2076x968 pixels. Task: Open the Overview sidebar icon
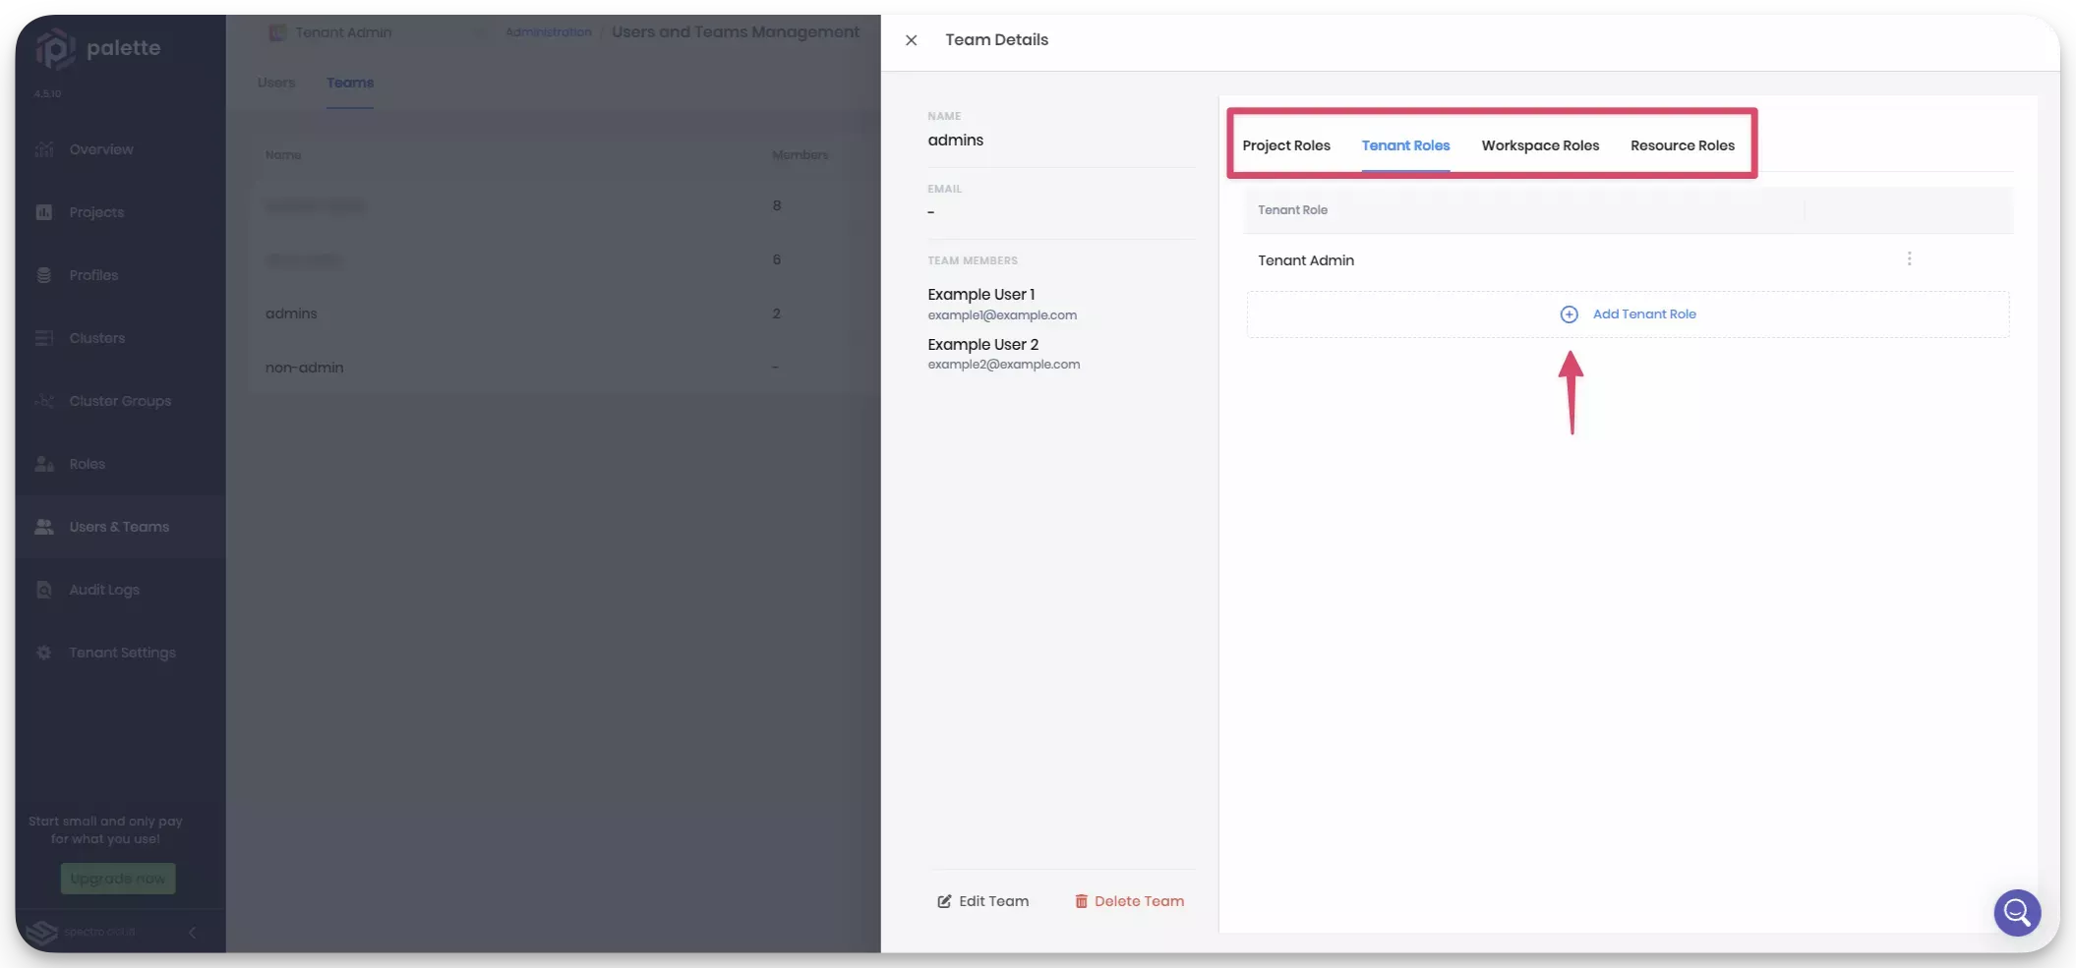click(x=44, y=149)
